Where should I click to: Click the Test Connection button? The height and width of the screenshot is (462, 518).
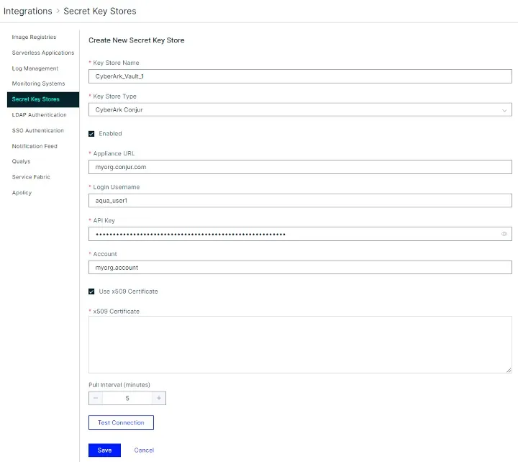coord(121,422)
